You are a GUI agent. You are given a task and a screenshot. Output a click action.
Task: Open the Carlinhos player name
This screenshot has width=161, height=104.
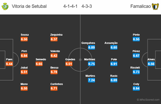(57, 84)
